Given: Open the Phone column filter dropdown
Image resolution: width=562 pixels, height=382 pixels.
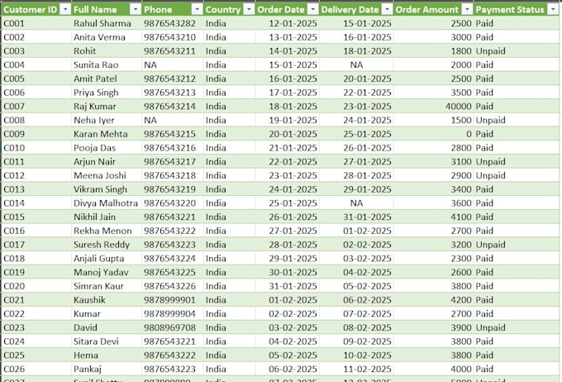Looking at the screenshot, I should point(198,9).
